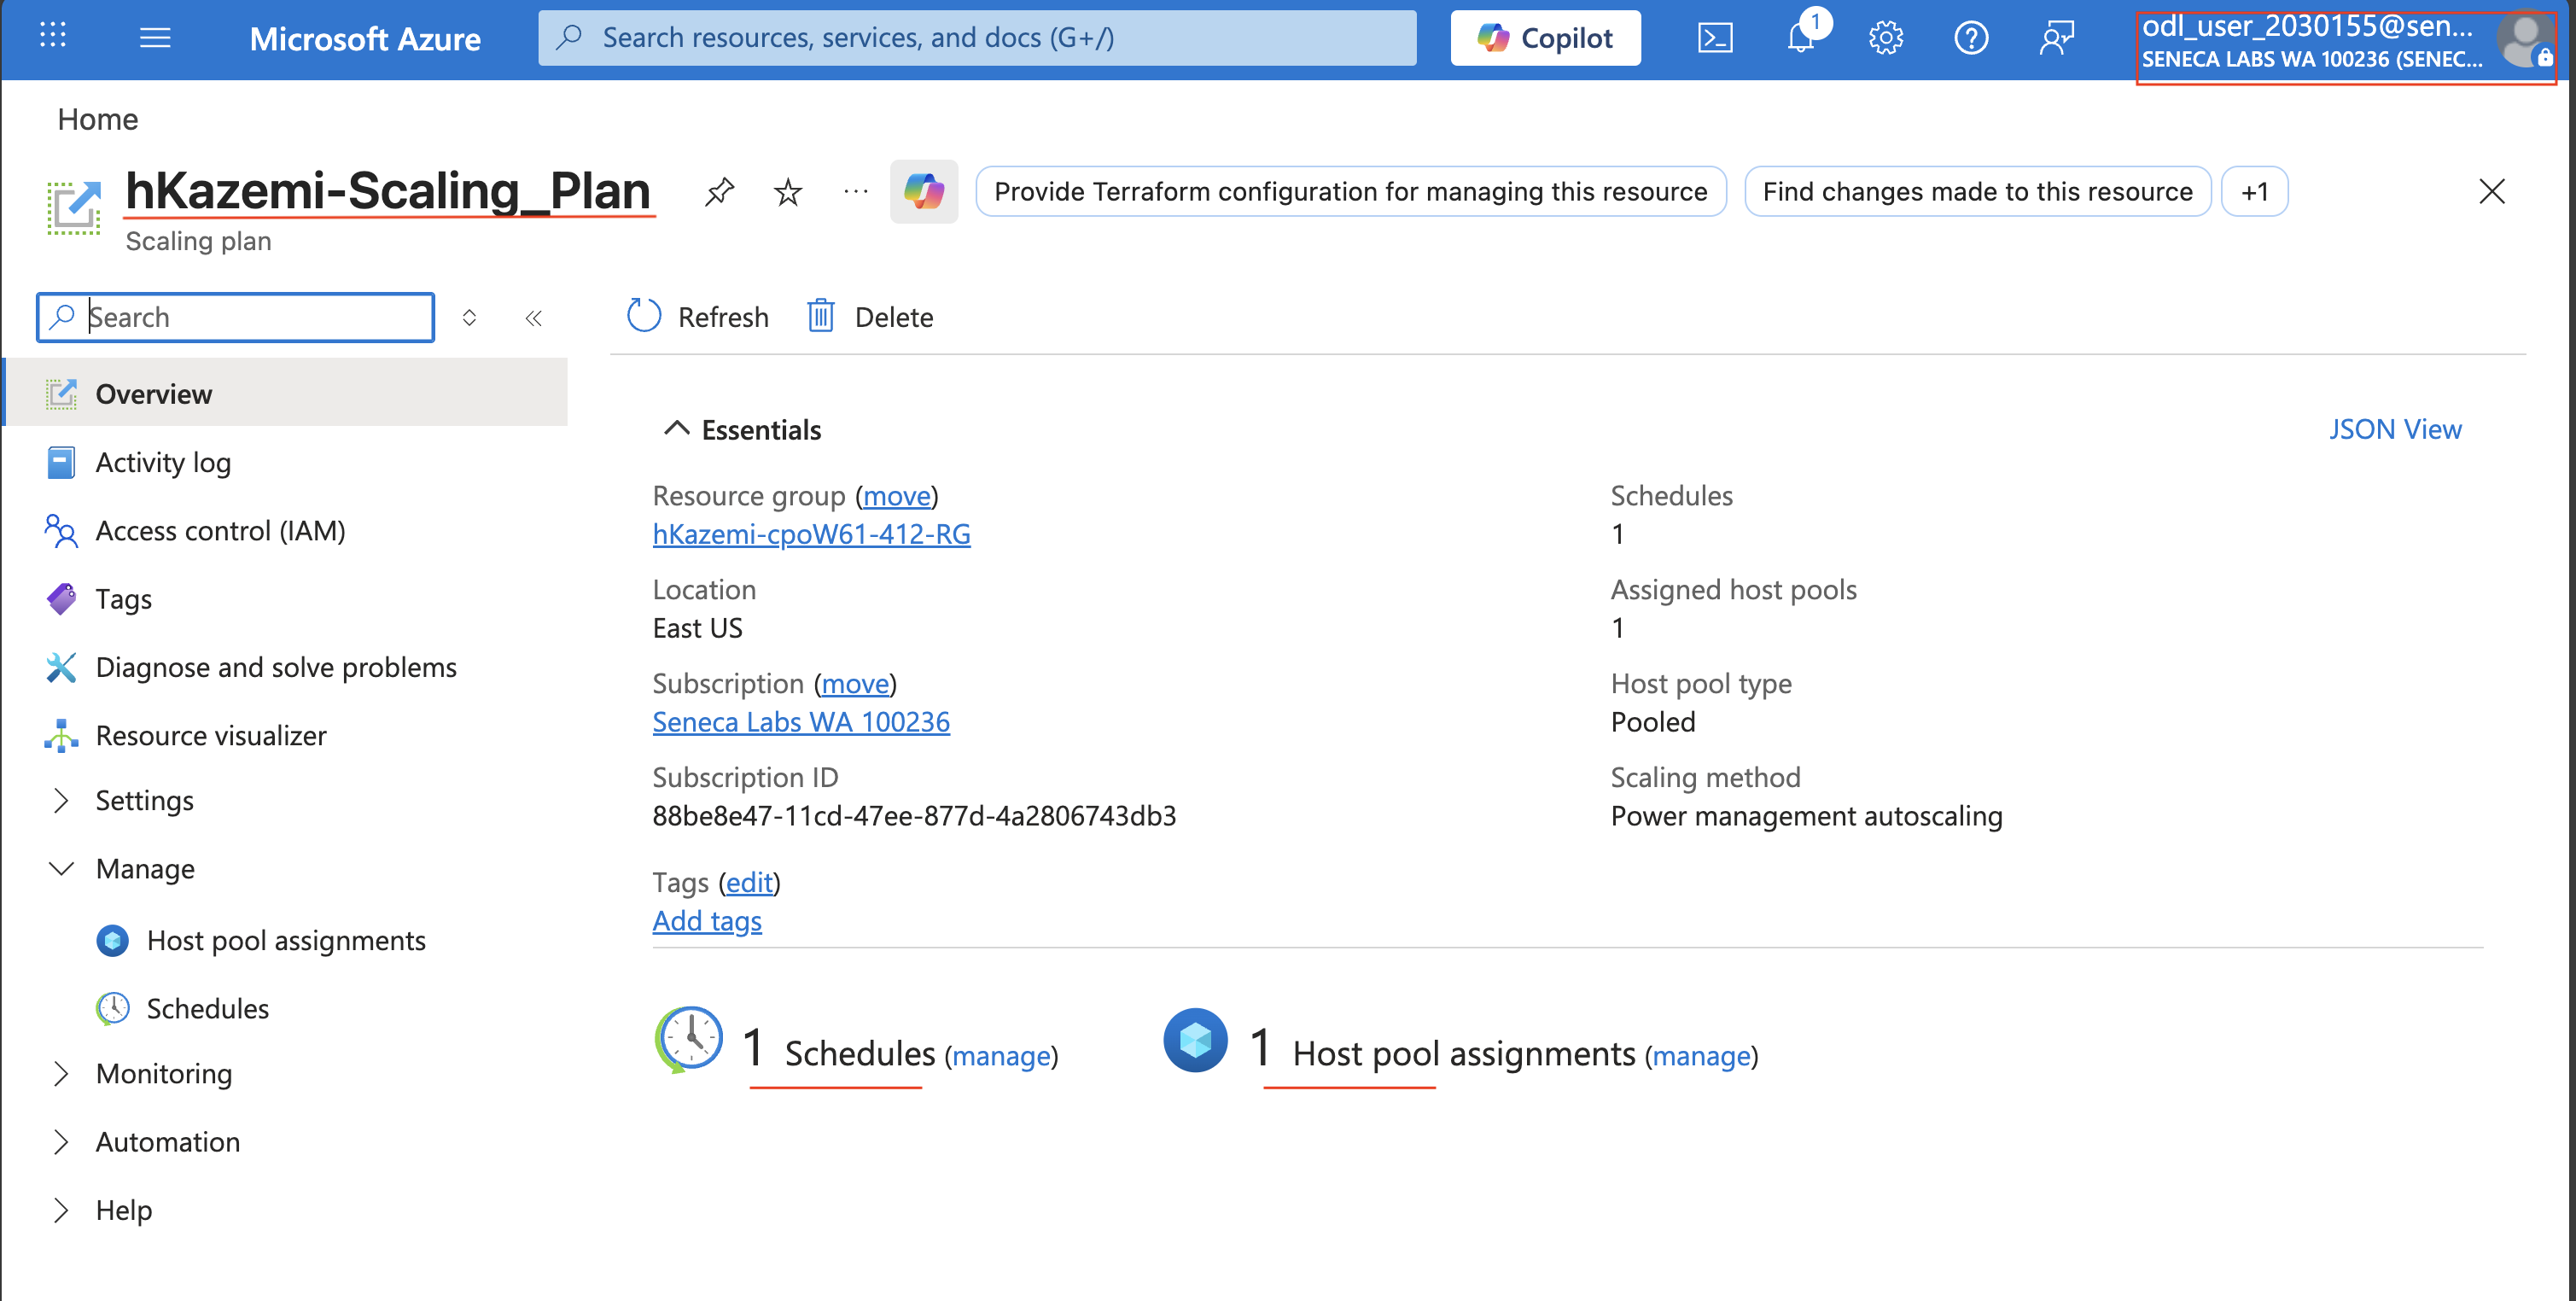Open the Help question mark icon
The height and width of the screenshot is (1301, 2576).
[x=1971, y=38]
